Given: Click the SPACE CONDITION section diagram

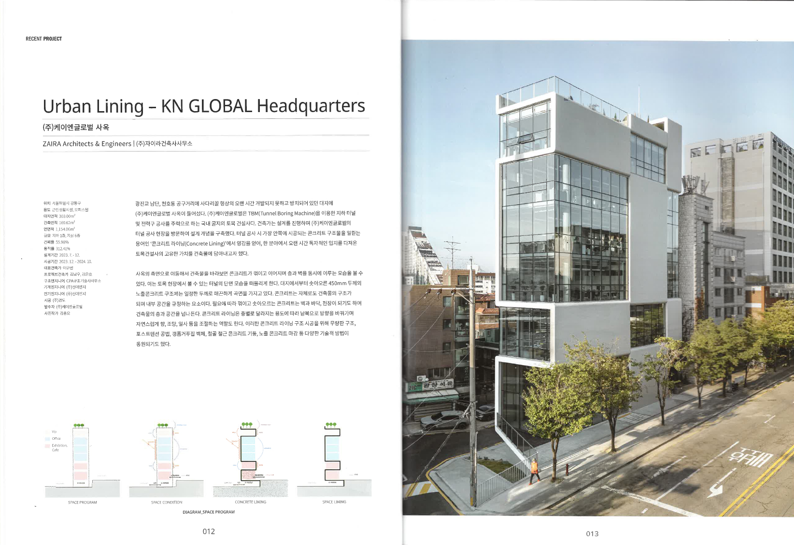Looking at the screenshot, I should click(166, 460).
